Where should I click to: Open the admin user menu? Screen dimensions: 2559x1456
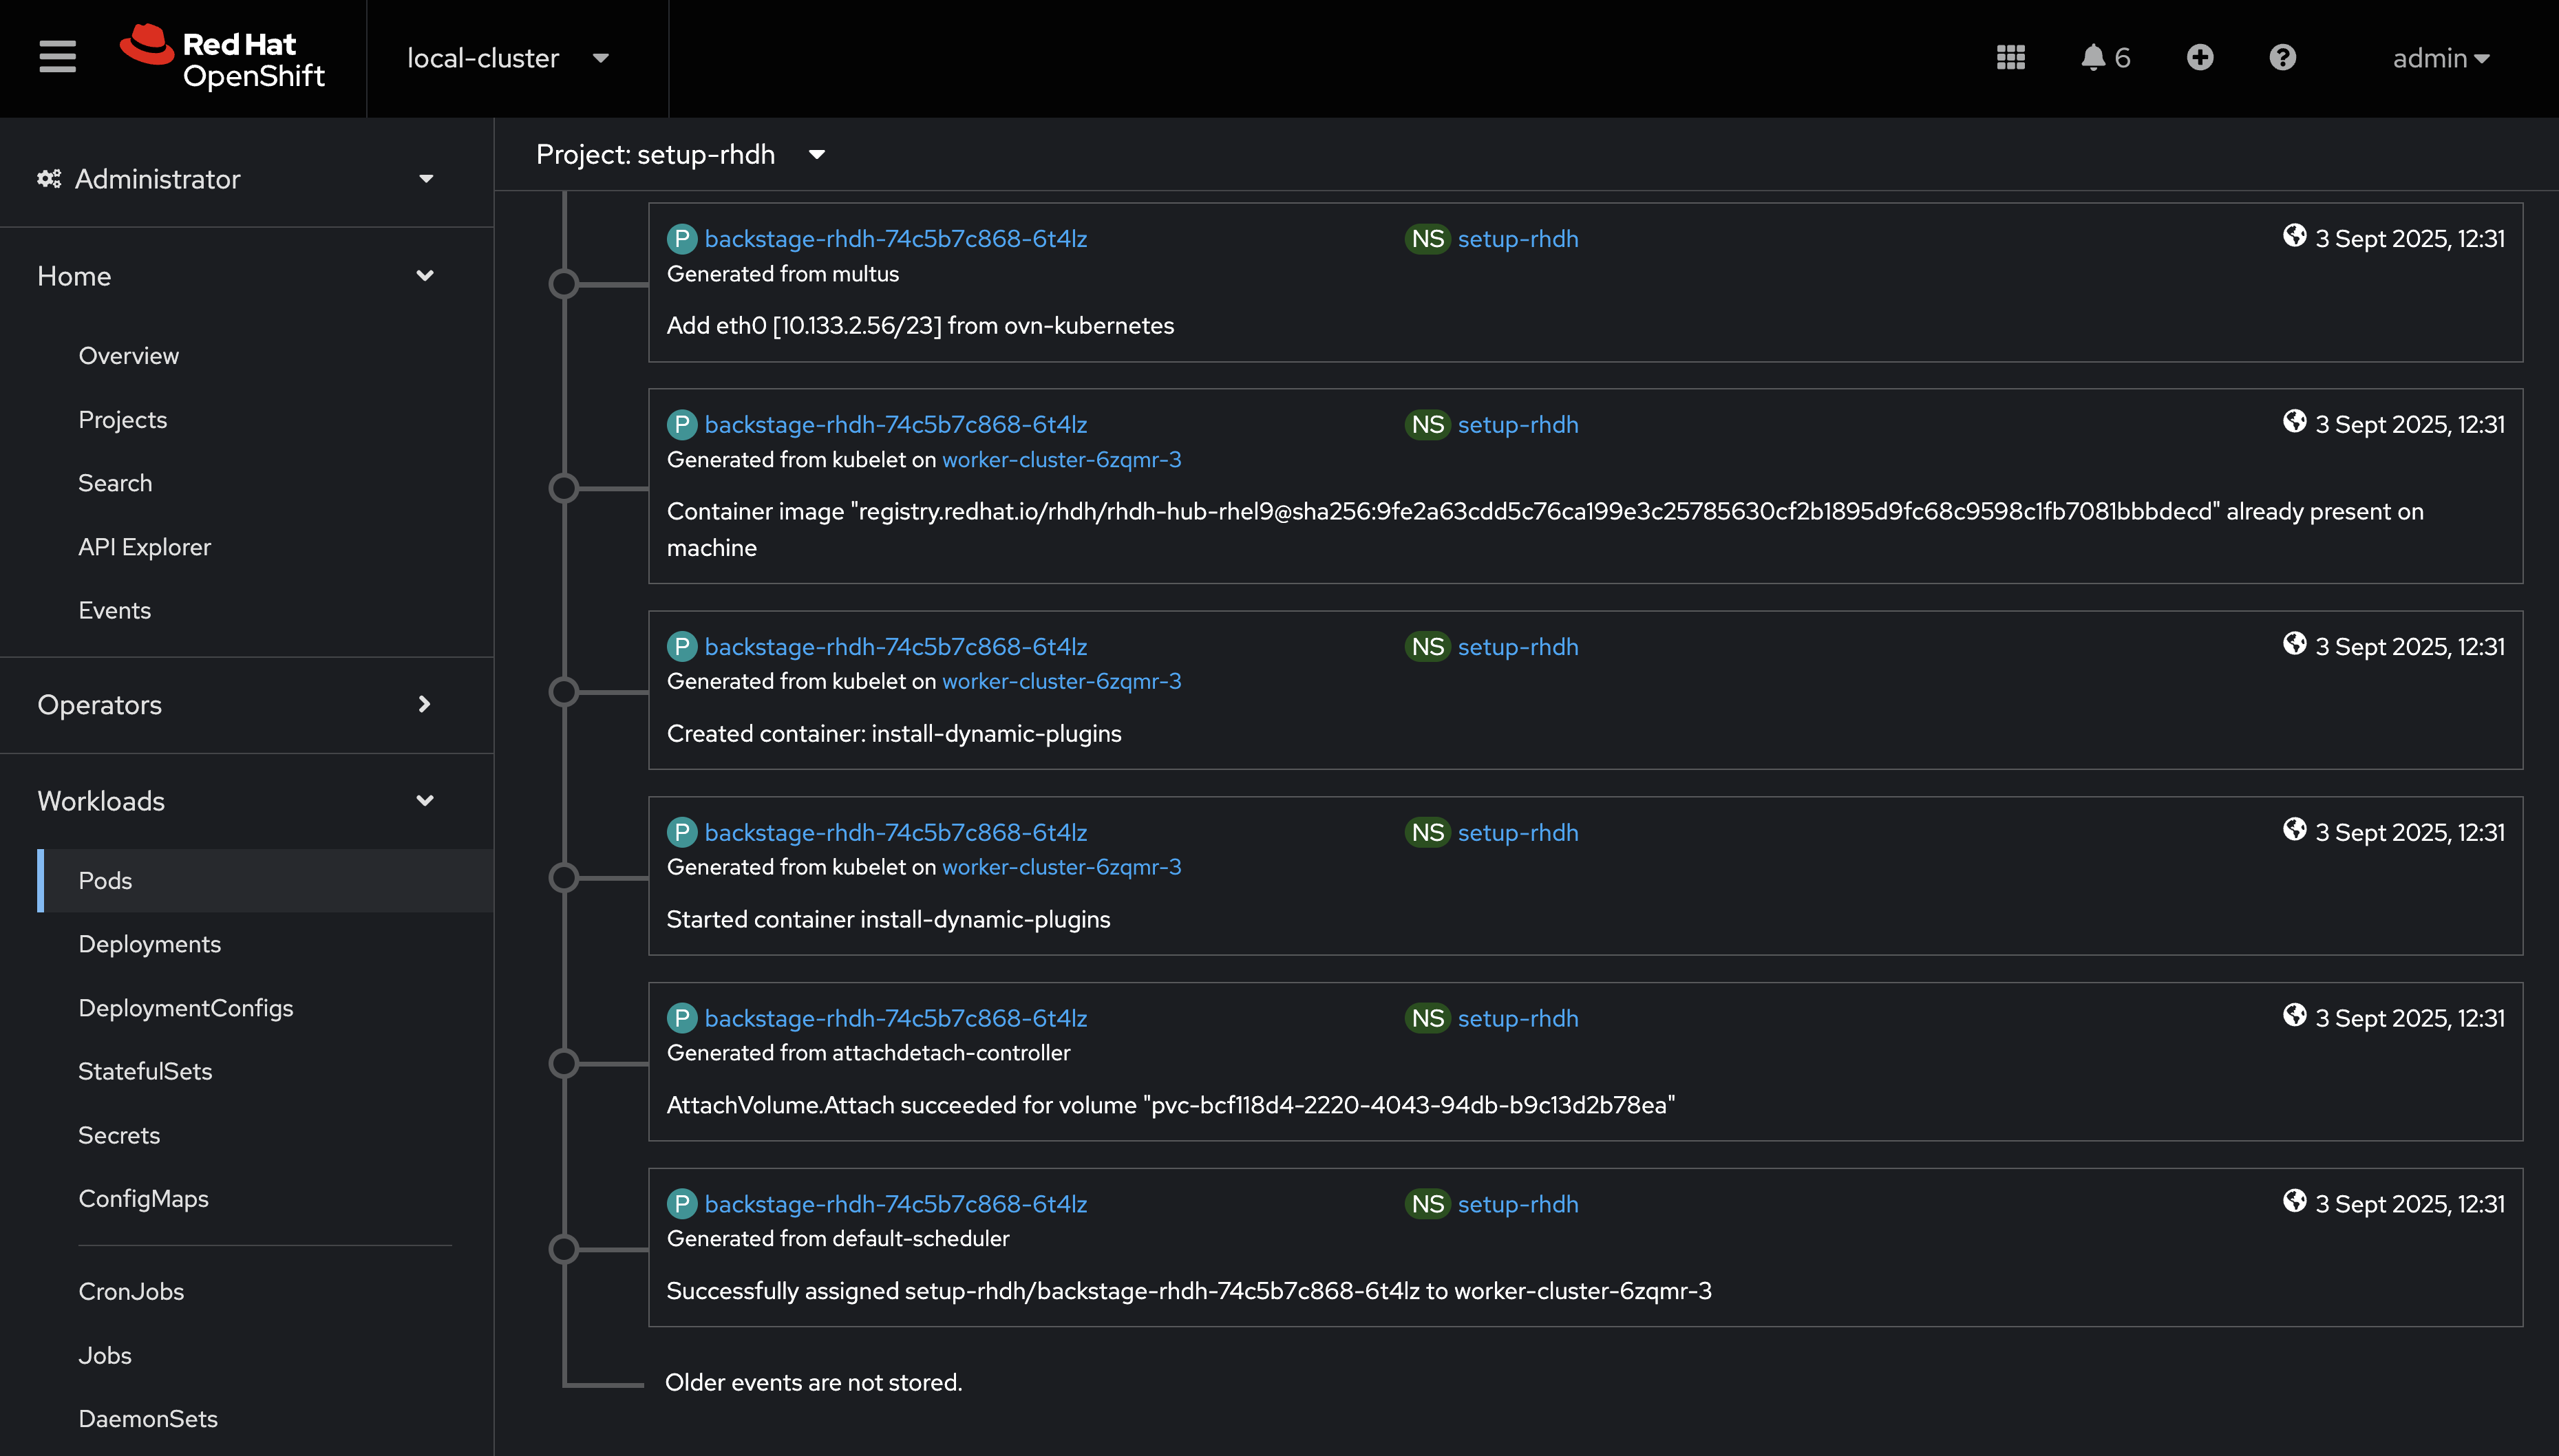pos(2441,58)
